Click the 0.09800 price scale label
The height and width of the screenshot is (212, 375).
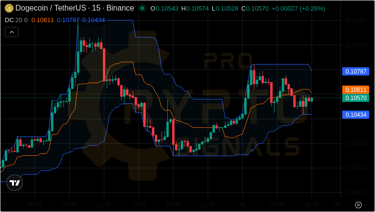356,192
